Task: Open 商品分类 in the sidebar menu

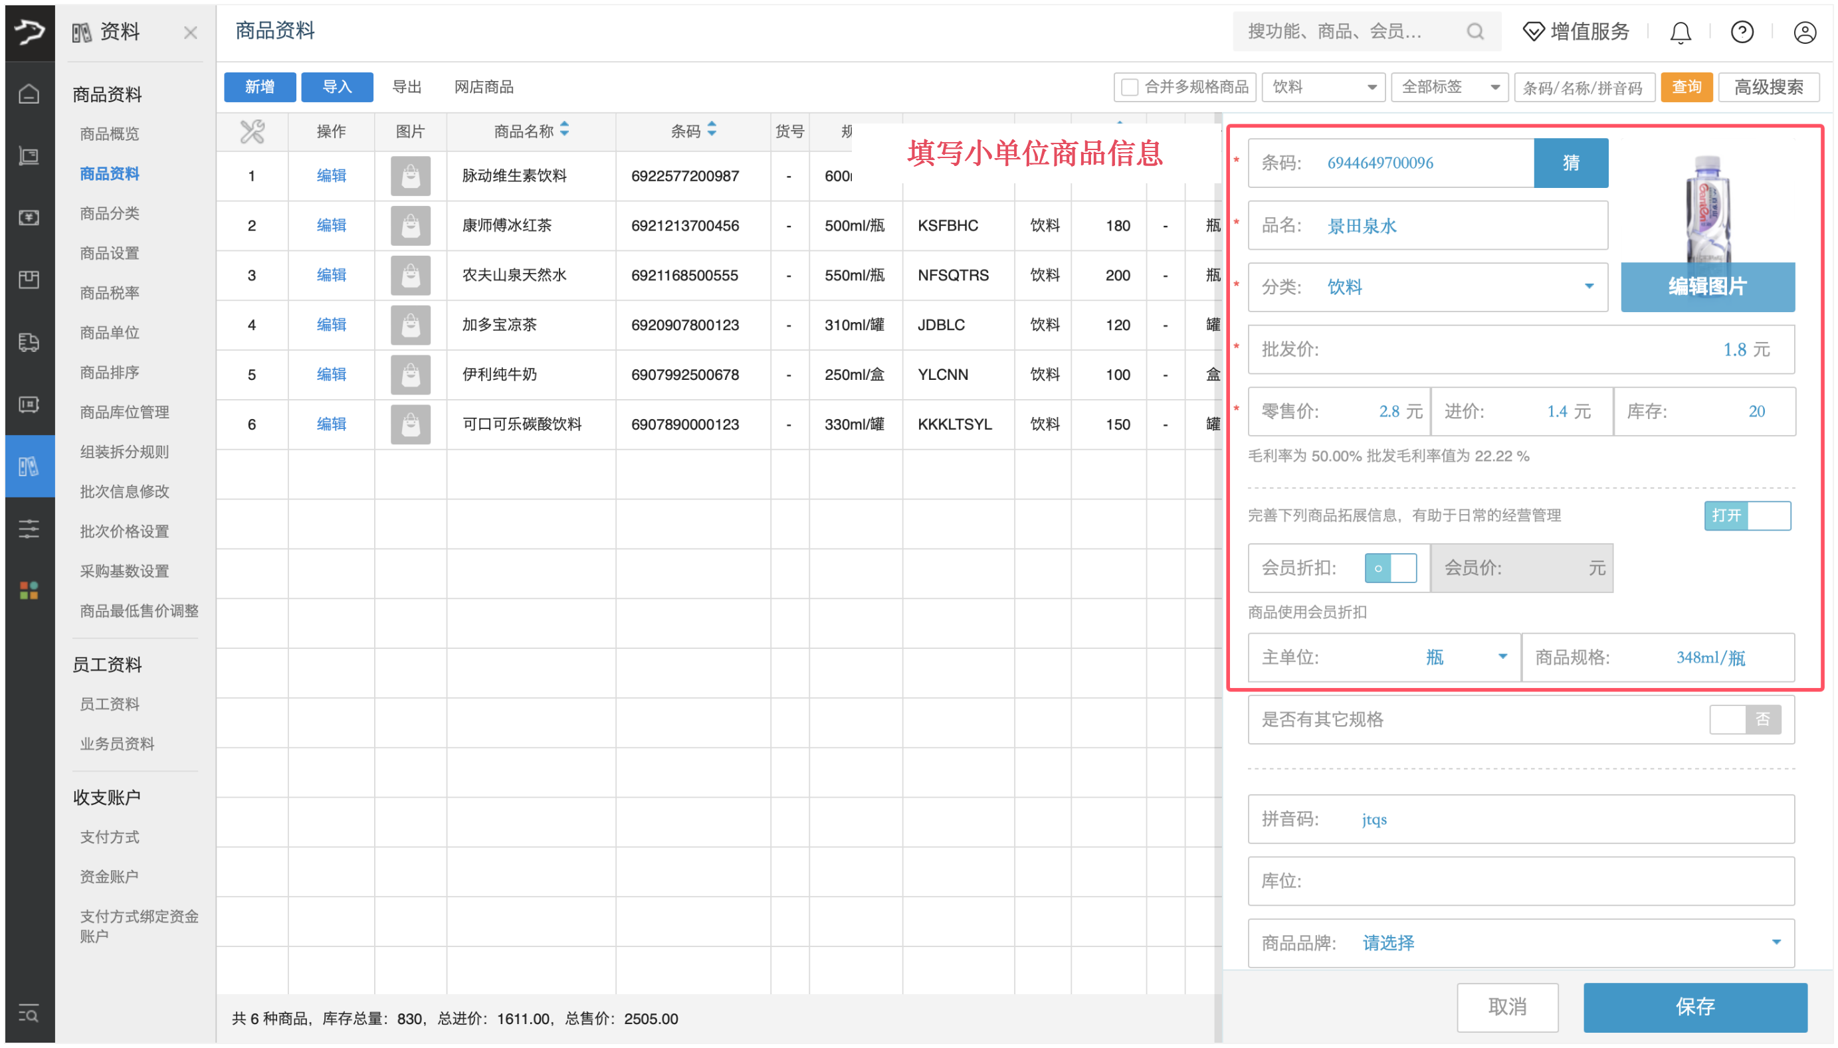Action: click(x=110, y=213)
